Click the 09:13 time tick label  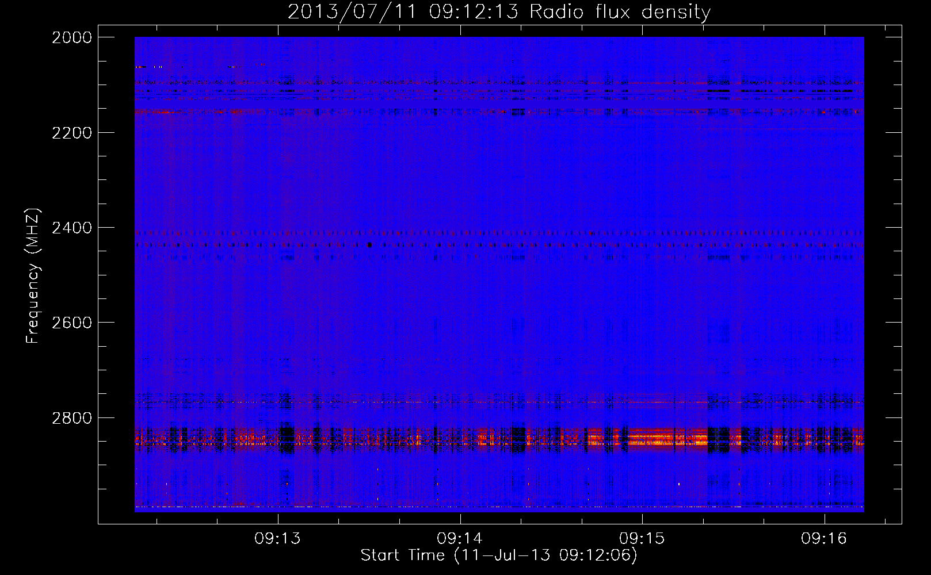tap(278, 539)
